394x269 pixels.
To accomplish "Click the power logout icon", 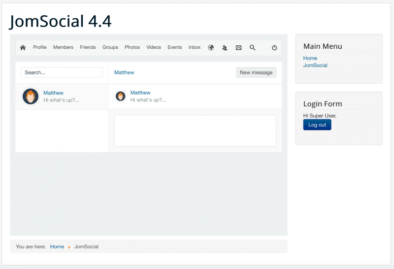I will click(x=274, y=47).
